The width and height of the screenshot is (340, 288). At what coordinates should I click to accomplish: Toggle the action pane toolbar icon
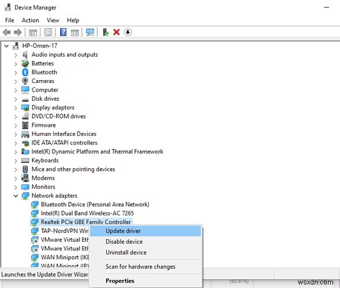75,32
